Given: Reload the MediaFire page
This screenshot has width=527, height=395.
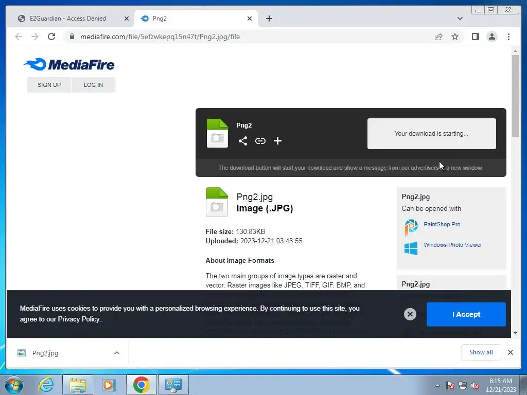Looking at the screenshot, I should click(51, 37).
